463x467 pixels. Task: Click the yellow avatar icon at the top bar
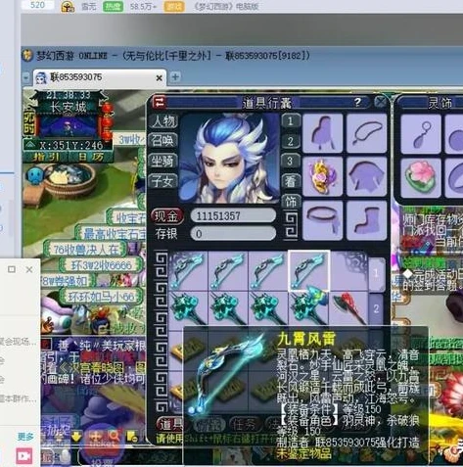[x=68, y=6]
